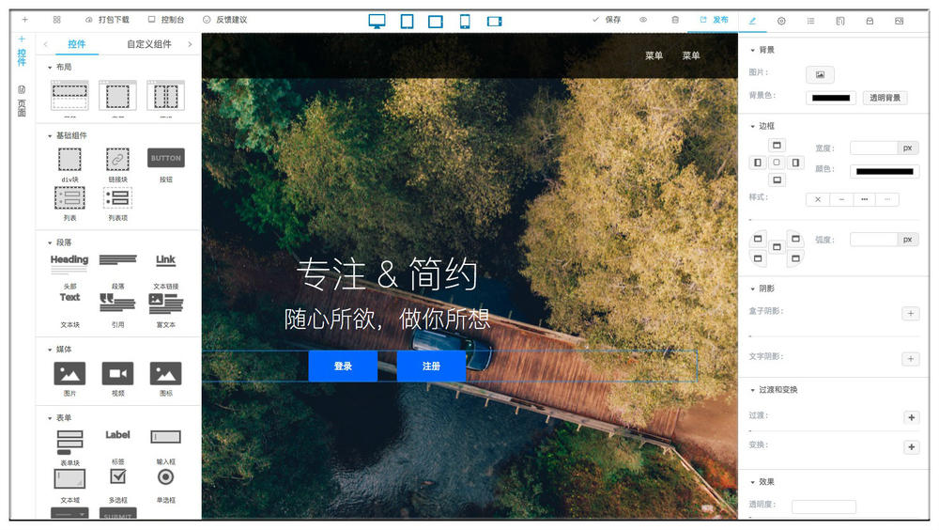Click the eye preview icon in top bar

(643, 20)
